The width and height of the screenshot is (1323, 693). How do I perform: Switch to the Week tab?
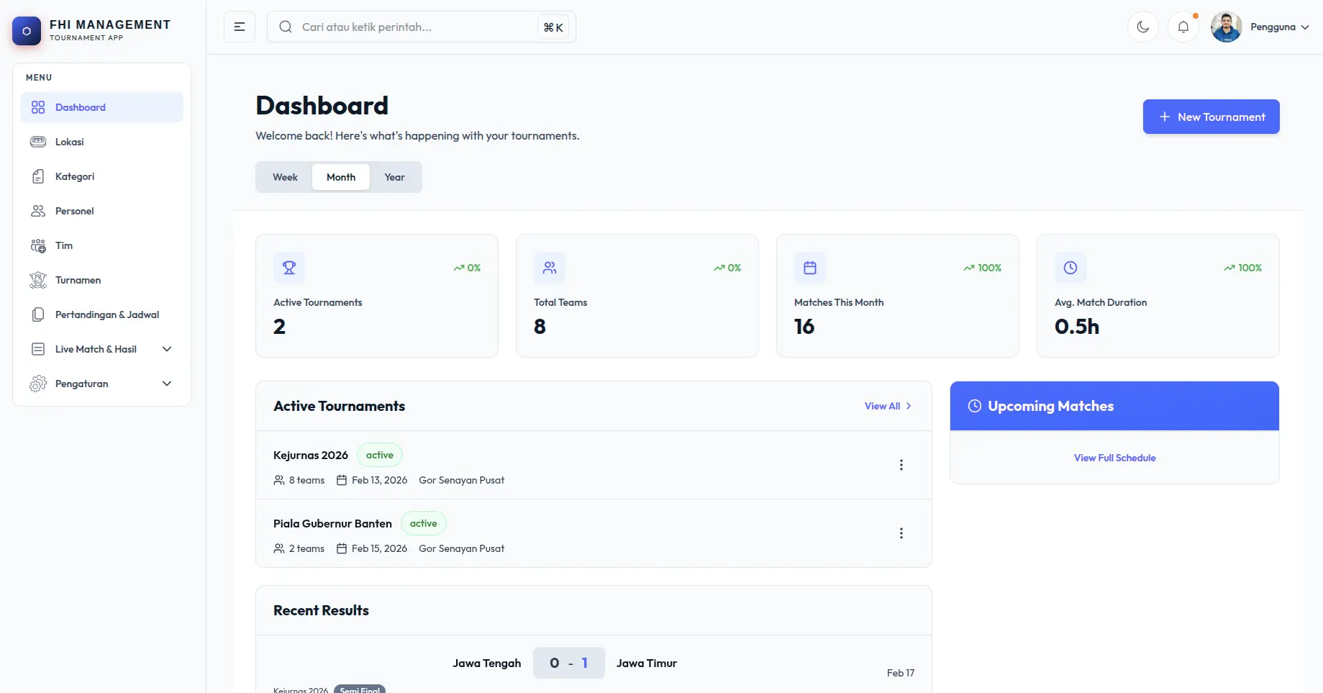tap(285, 177)
